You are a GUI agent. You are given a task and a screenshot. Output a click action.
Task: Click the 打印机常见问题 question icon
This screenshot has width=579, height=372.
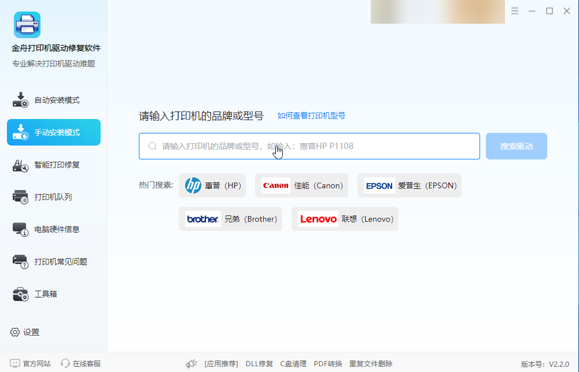tap(20, 262)
